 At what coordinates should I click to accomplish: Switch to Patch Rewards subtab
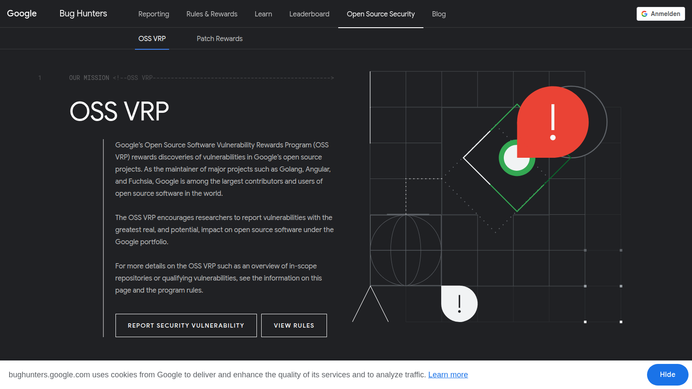(220, 38)
